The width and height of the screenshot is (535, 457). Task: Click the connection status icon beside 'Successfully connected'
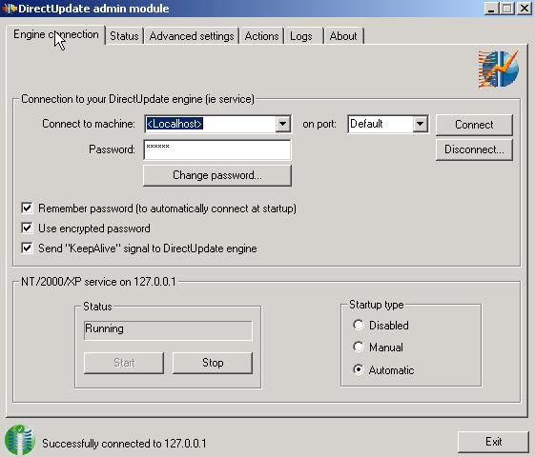click(20, 440)
